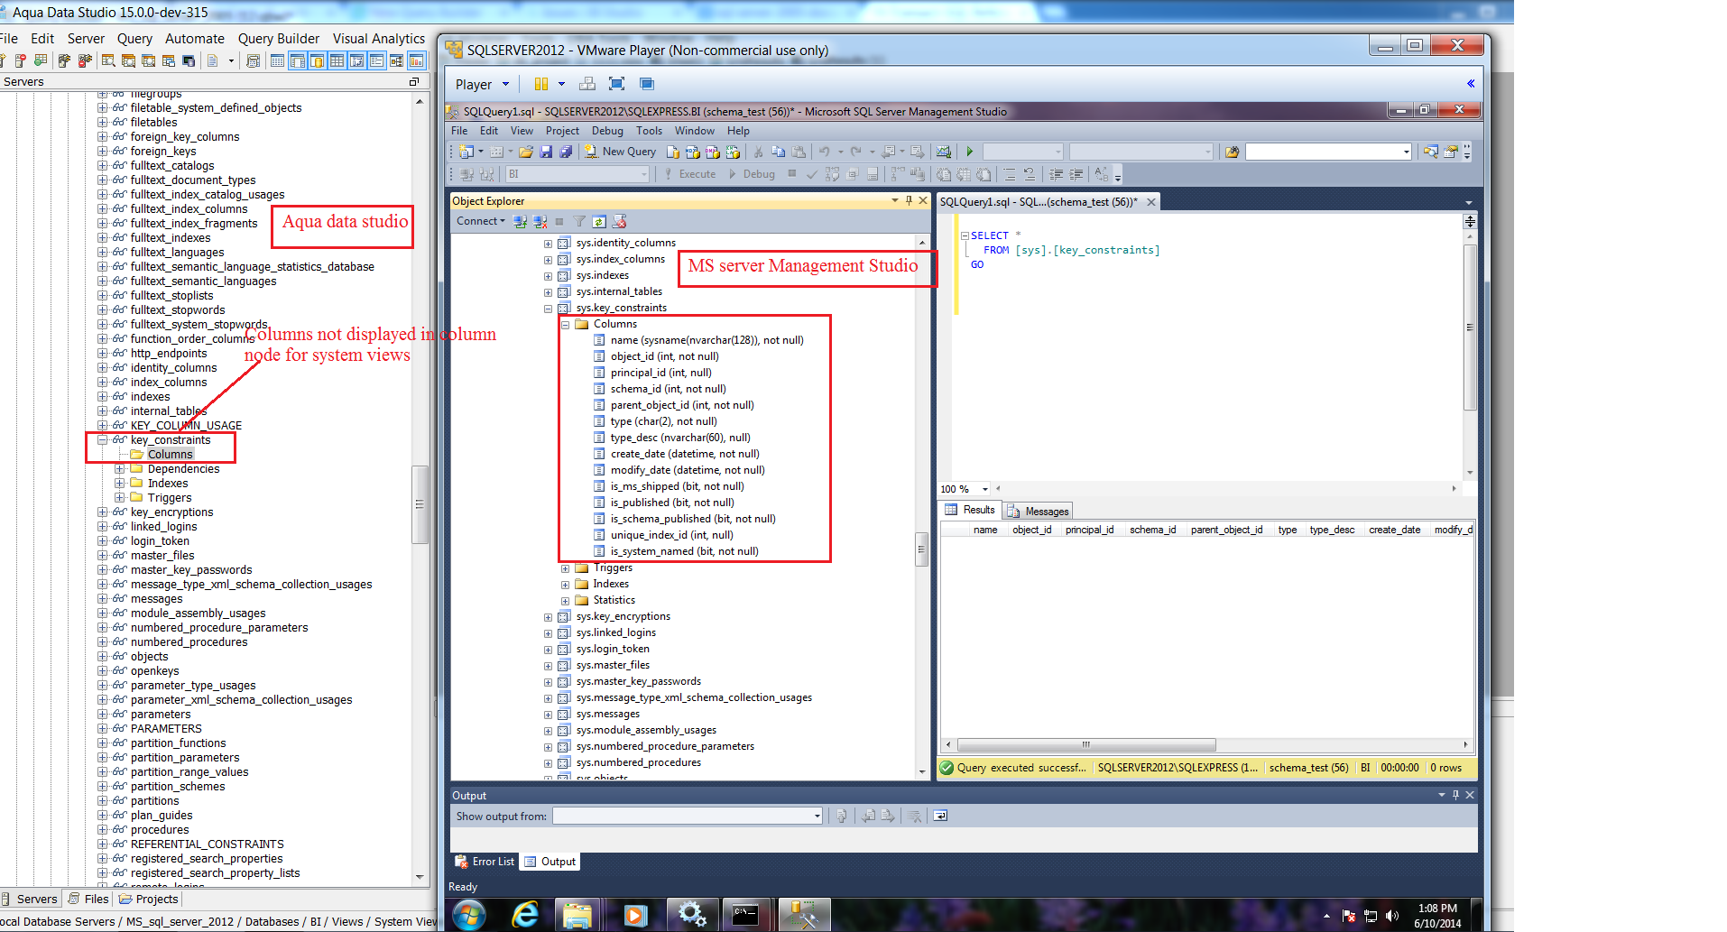Click the Projects tab button in Aqua

tap(148, 899)
